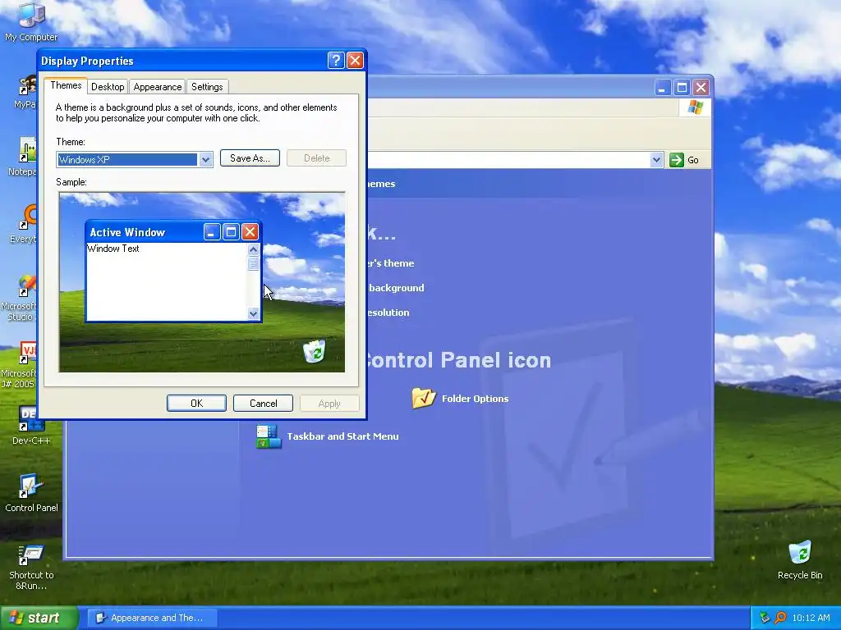Click the Windows flag logo in Control Panel window
Screen dimensions: 841x630
695,107
